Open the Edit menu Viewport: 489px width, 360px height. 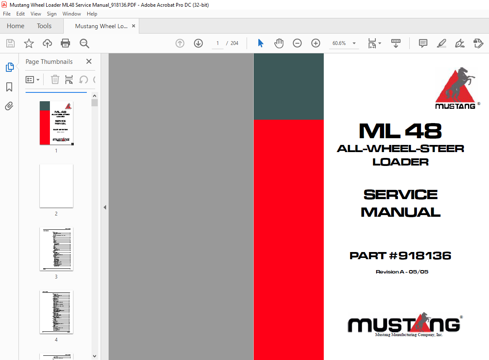(21, 14)
